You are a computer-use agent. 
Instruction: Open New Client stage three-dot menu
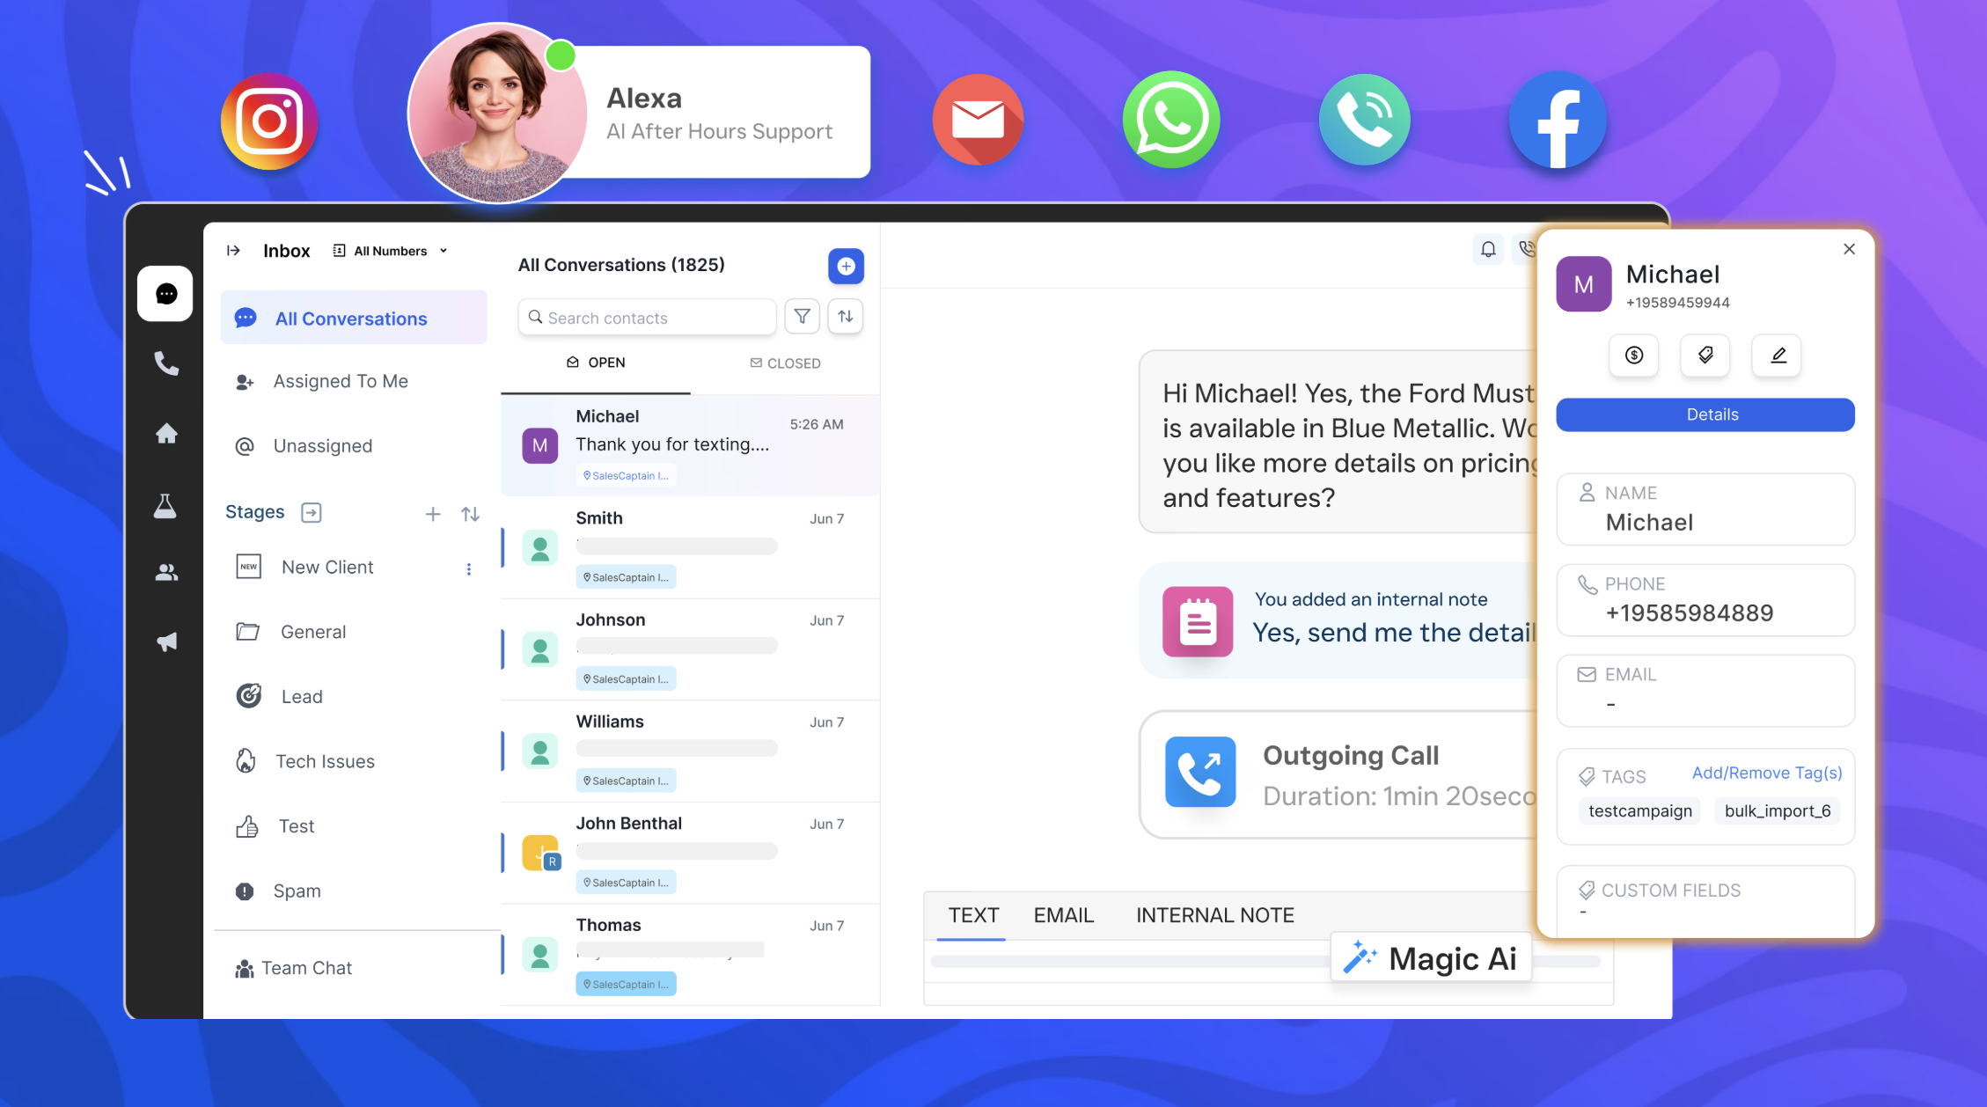coord(469,569)
